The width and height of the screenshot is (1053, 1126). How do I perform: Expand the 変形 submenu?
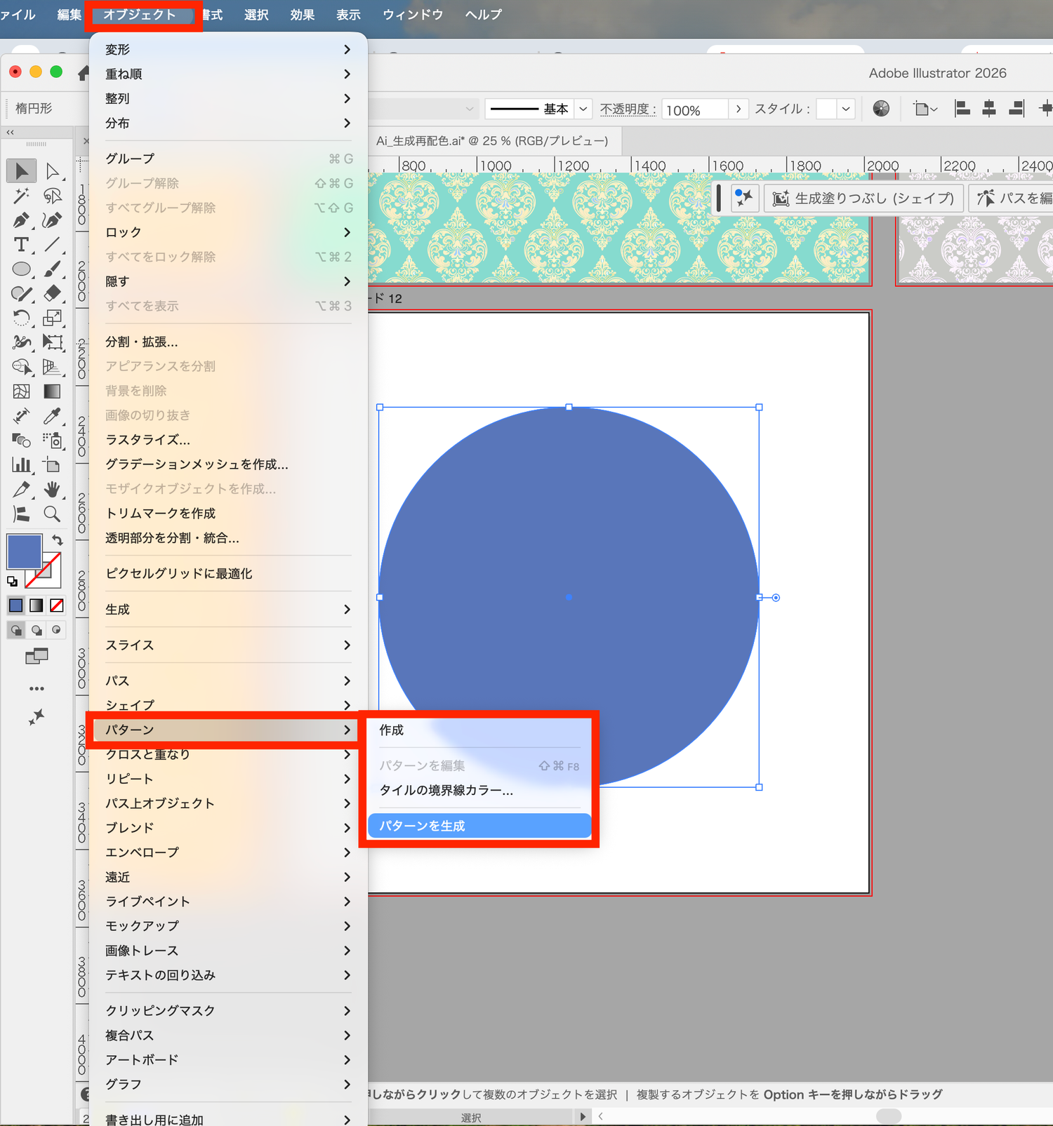pyautogui.click(x=228, y=50)
